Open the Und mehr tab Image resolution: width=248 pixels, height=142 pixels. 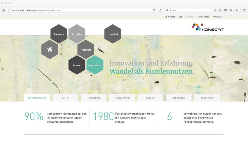point(207,98)
